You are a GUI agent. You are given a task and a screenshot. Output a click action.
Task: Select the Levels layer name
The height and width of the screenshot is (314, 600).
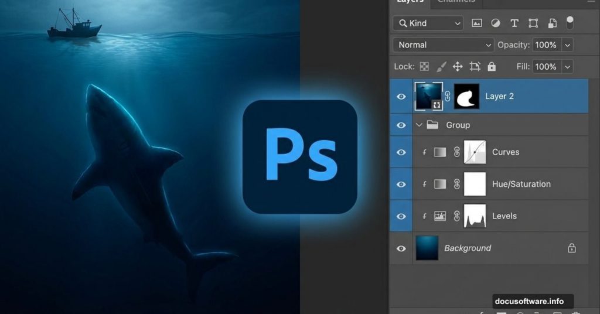click(x=504, y=216)
